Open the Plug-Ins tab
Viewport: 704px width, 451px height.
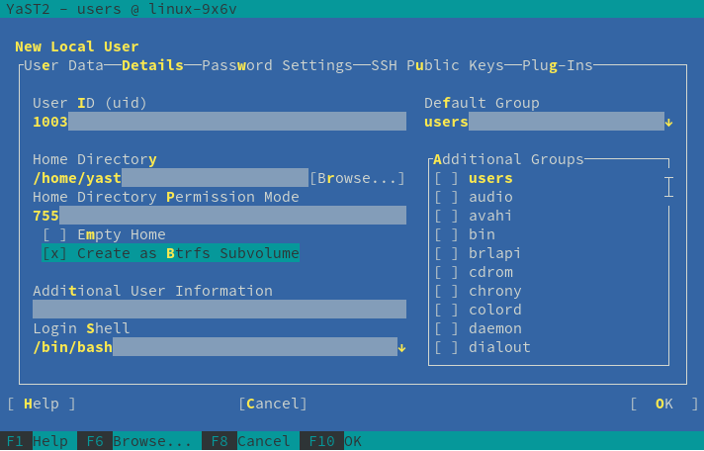coord(557,65)
